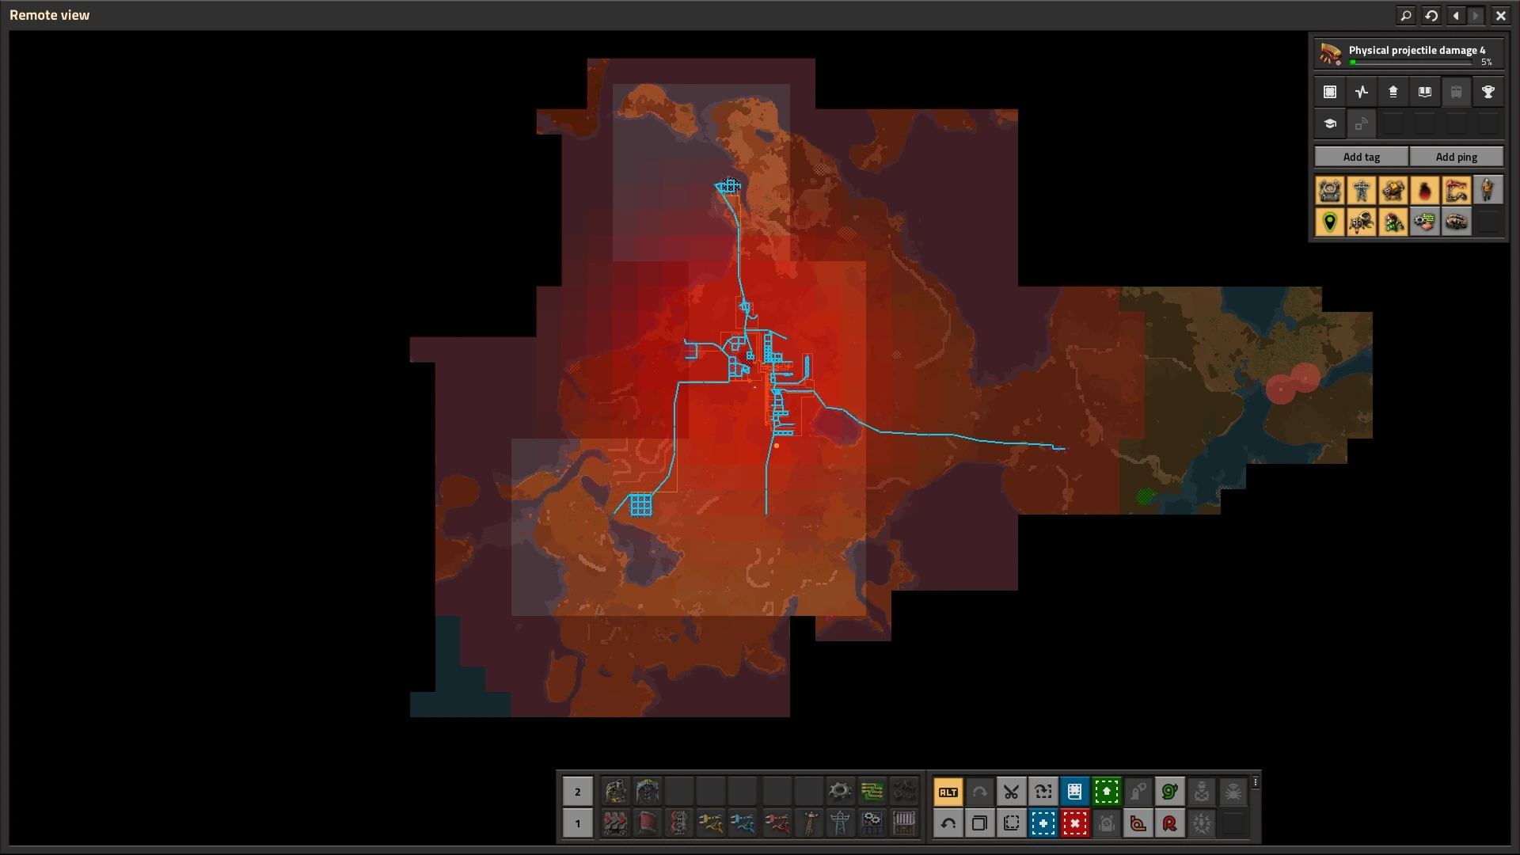1520x855 pixels.
Task: Click the artillery targeting remote shortcut
Action: point(1201,792)
